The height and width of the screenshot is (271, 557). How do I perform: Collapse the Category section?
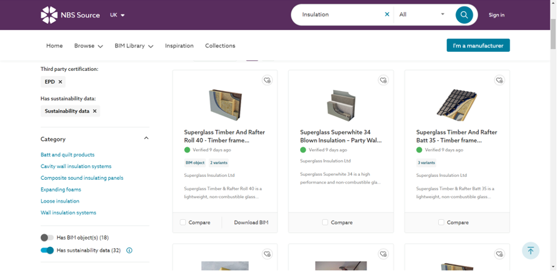tap(146, 138)
